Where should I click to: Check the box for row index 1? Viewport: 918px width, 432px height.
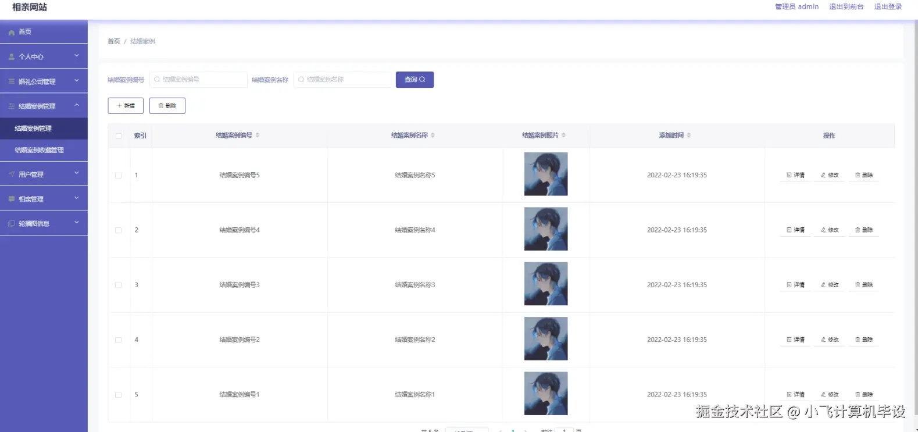pyautogui.click(x=119, y=176)
